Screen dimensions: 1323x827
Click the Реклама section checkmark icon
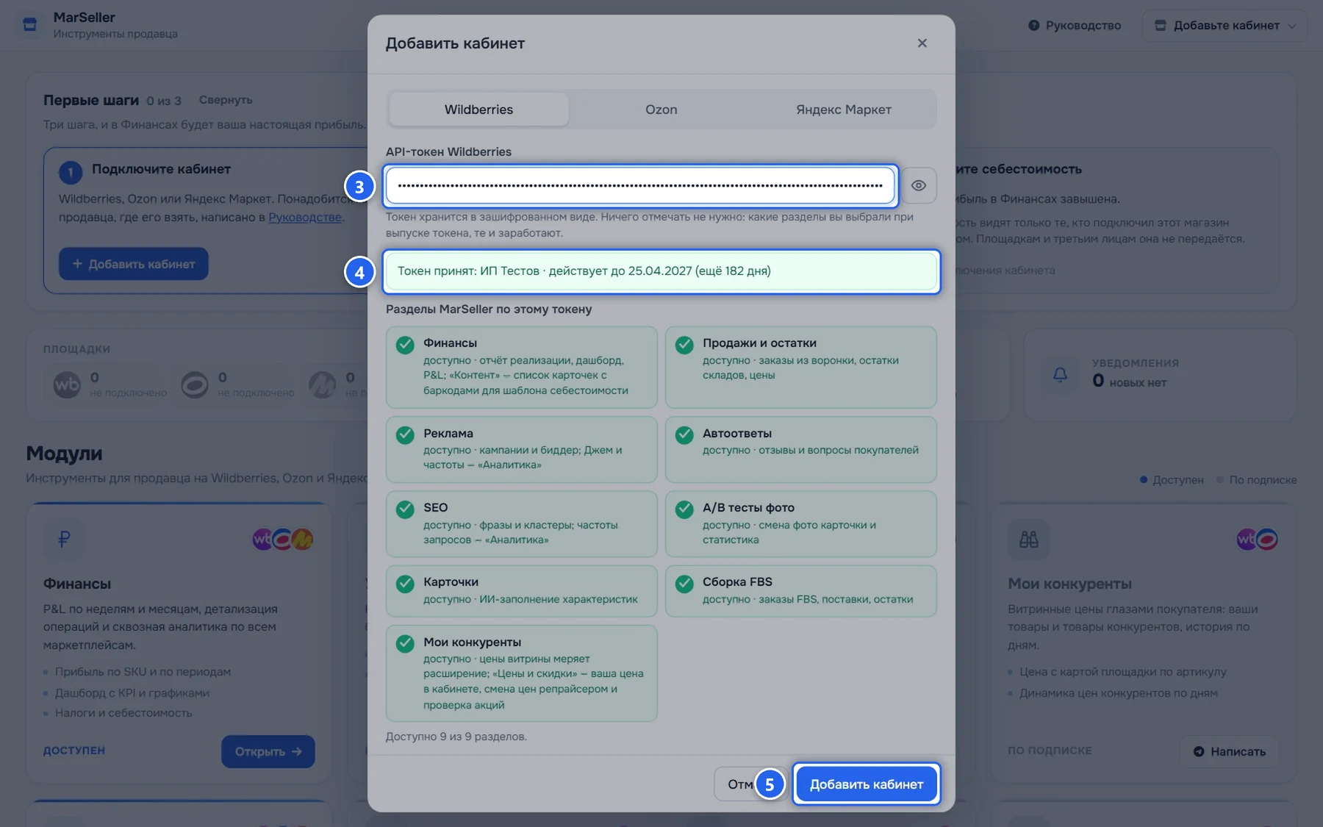(405, 434)
